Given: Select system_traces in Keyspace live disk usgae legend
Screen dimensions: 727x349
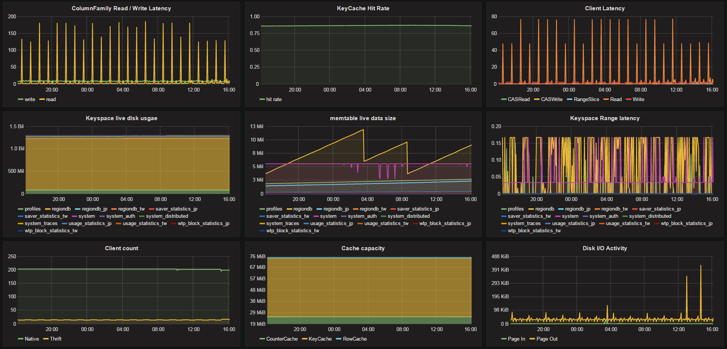Looking at the screenshot, I should (41, 224).
